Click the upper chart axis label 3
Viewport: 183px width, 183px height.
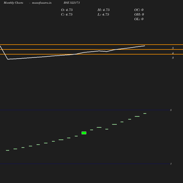[x=173, y=58]
